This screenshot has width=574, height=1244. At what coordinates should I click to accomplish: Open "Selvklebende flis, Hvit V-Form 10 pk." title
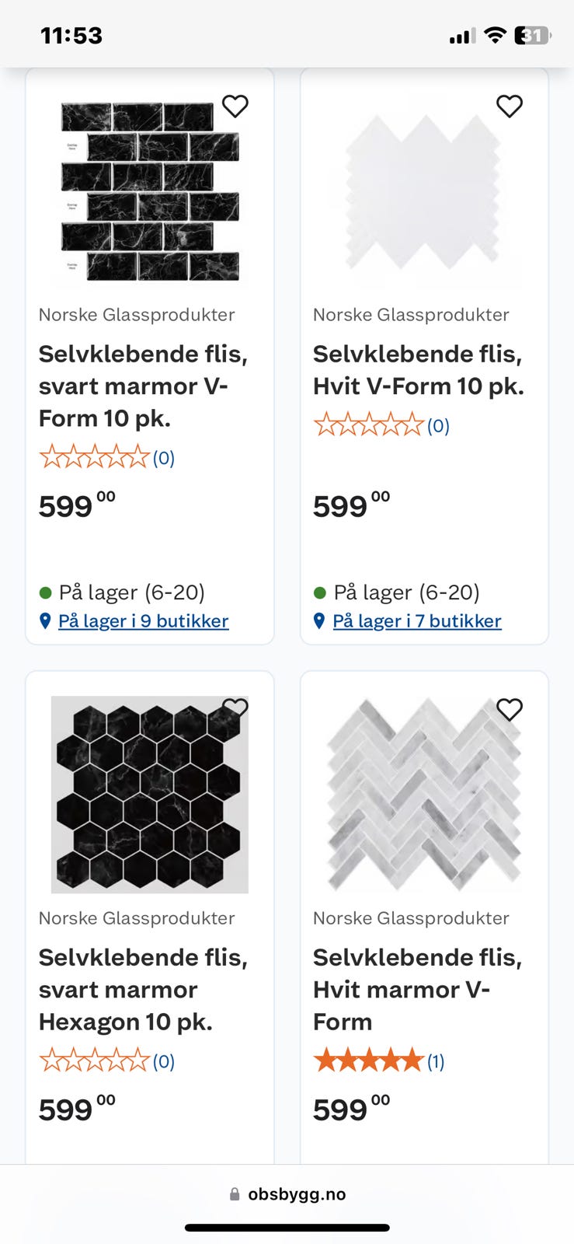point(419,370)
